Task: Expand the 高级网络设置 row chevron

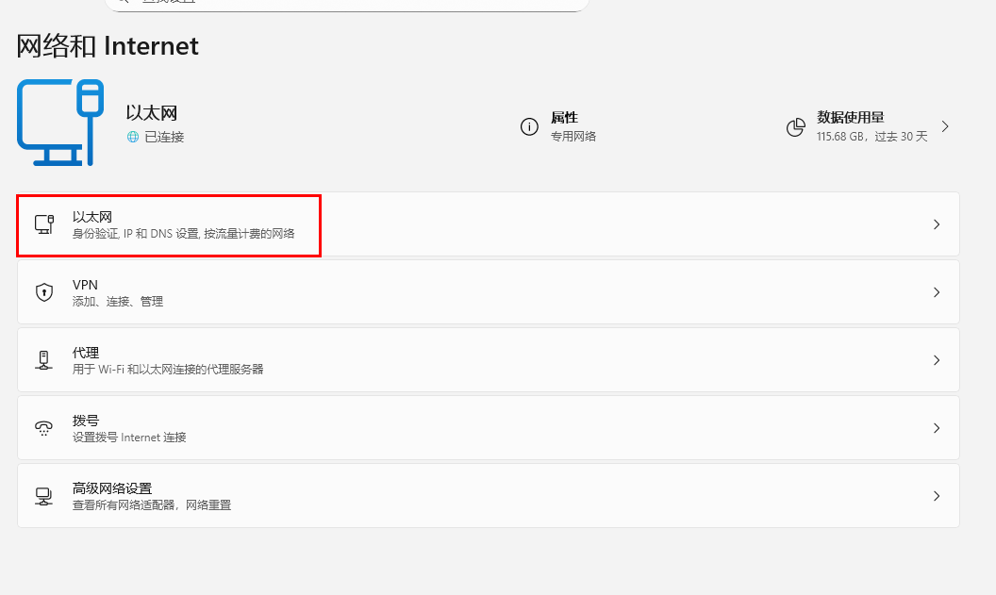Action: coord(937,495)
